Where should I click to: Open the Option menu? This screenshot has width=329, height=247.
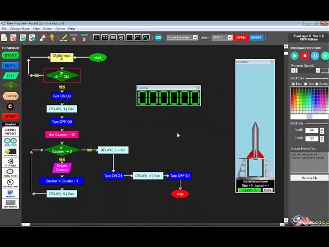pos(60,29)
